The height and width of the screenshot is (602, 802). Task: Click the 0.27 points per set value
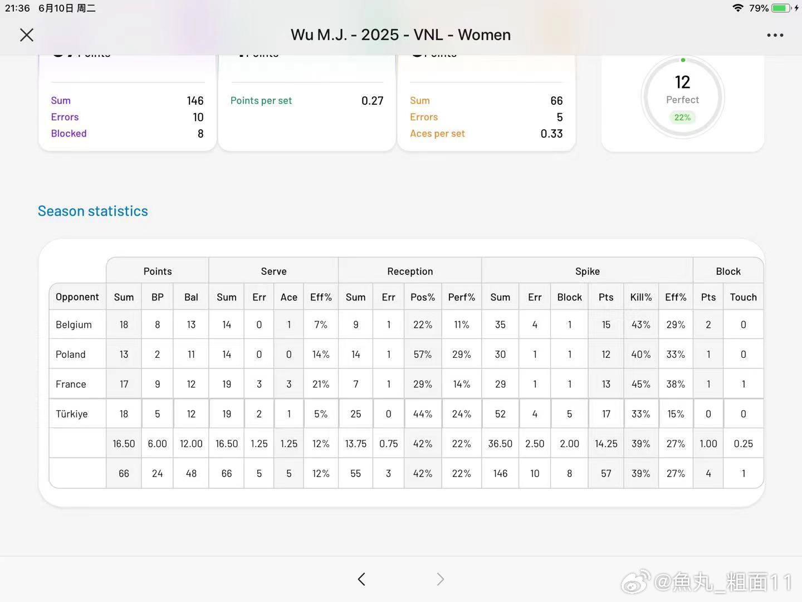[373, 101]
